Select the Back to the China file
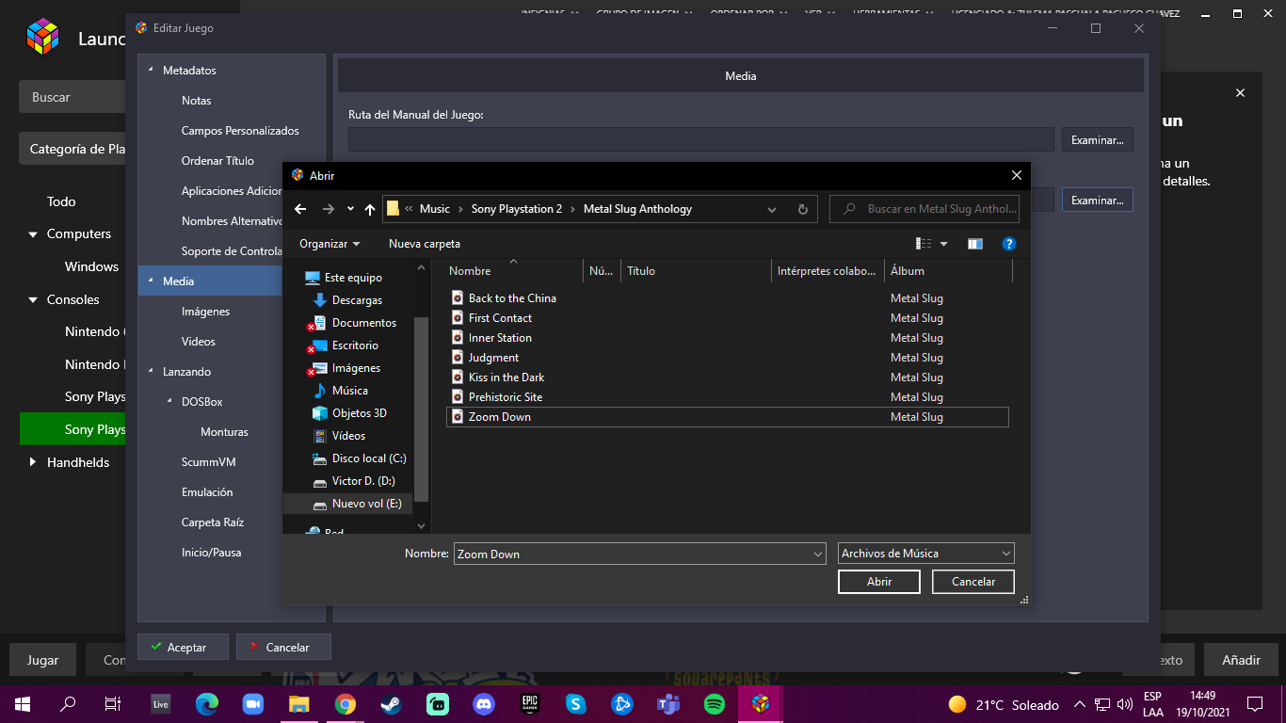This screenshot has width=1286, height=723. click(x=512, y=298)
